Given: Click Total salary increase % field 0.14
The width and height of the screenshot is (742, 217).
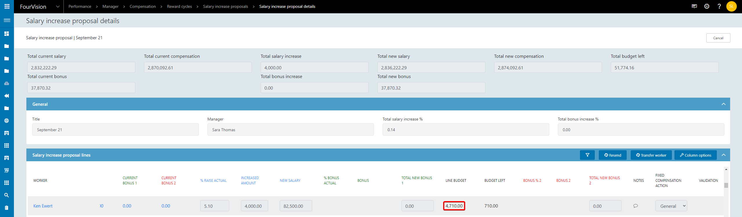Looking at the screenshot, I should pyautogui.click(x=466, y=129).
